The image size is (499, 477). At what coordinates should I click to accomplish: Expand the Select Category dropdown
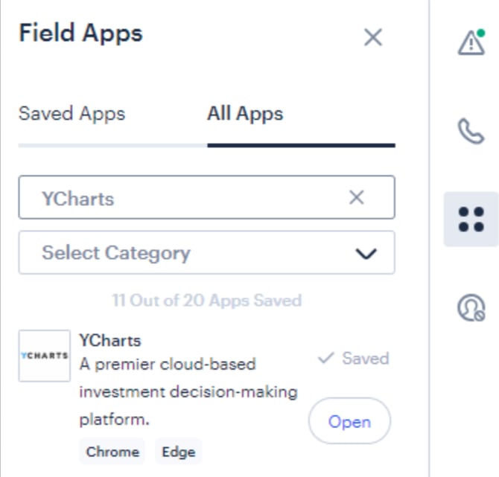206,252
